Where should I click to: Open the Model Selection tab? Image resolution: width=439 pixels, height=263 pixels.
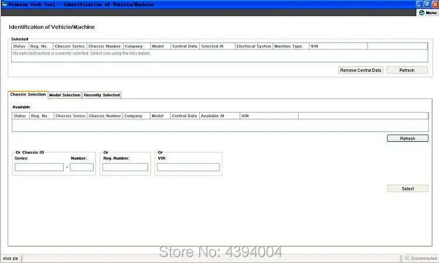tap(64, 95)
